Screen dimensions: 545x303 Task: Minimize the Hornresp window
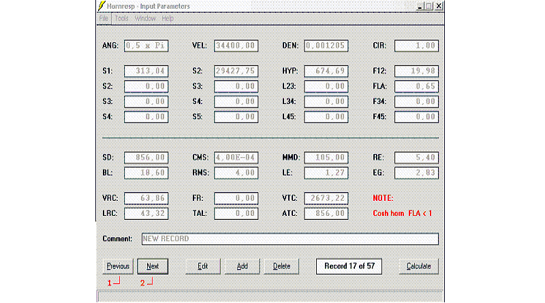[420, 6]
